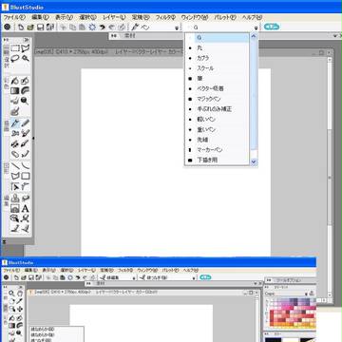Screen dimensions: 342x342
Task: Click the pen list scroll-up arrow
Action: pyautogui.click(x=254, y=36)
